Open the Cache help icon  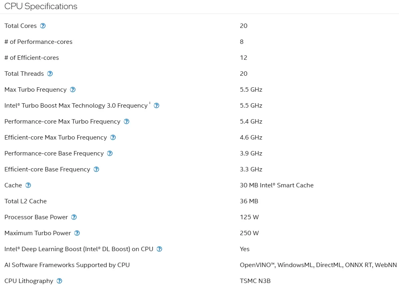click(x=28, y=185)
